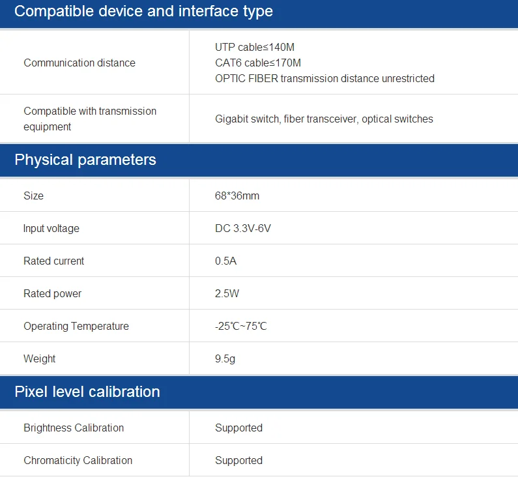This screenshot has height=481, width=518.
Task: Click the Rated power 2.5W value
Action: pyautogui.click(x=227, y=294)
